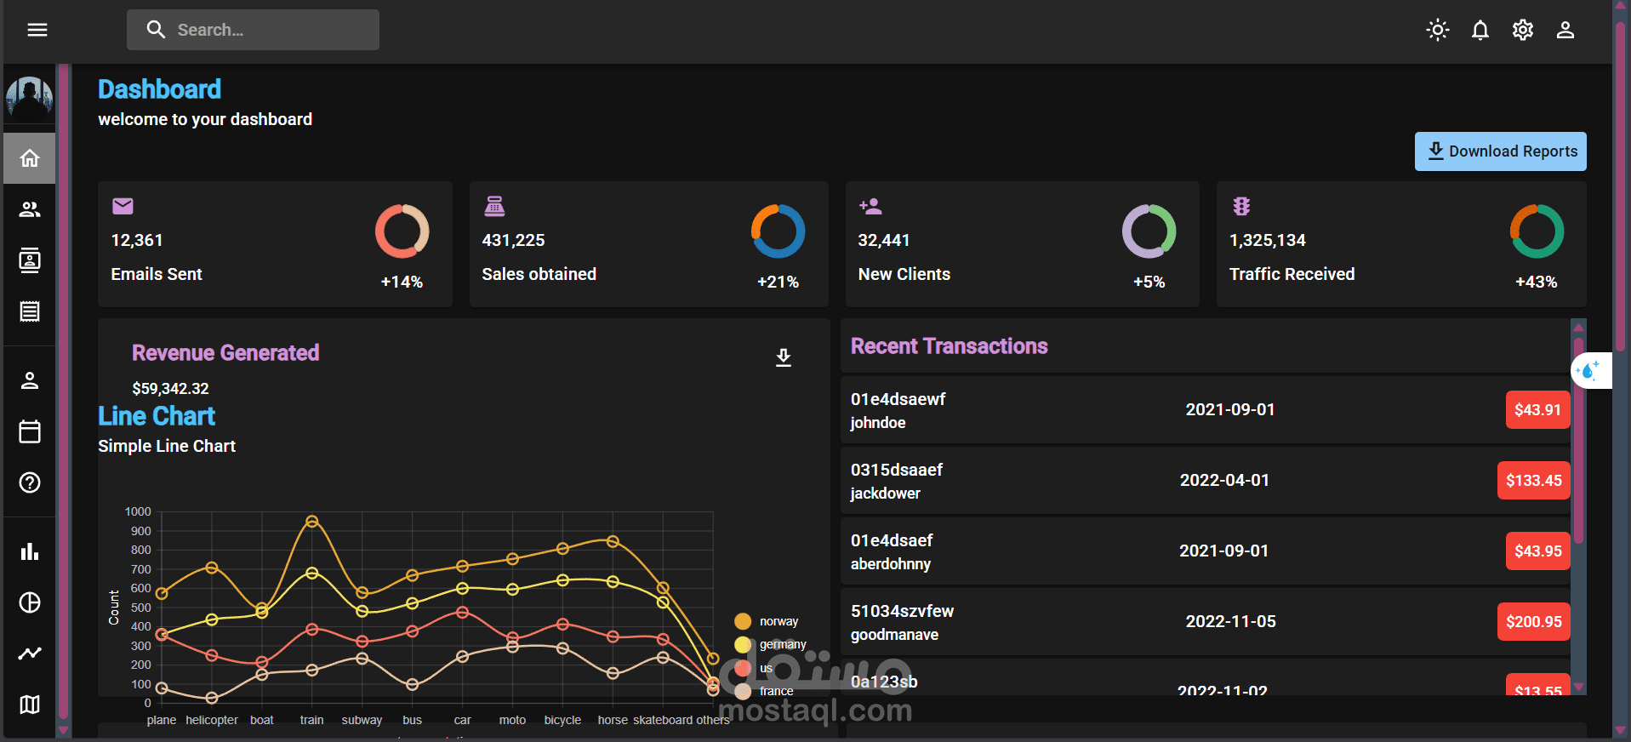Click the Emails Sent progress ring
Image resolution: width=1631 pixels, height=742 pixels.
pos(402,231)
